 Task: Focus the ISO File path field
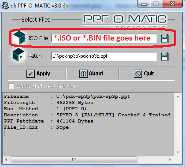click(104, 38)
